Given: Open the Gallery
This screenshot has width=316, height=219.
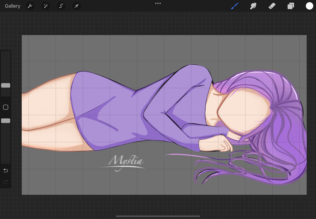Looking at the screenshot, I should click(x=12, y=6).
